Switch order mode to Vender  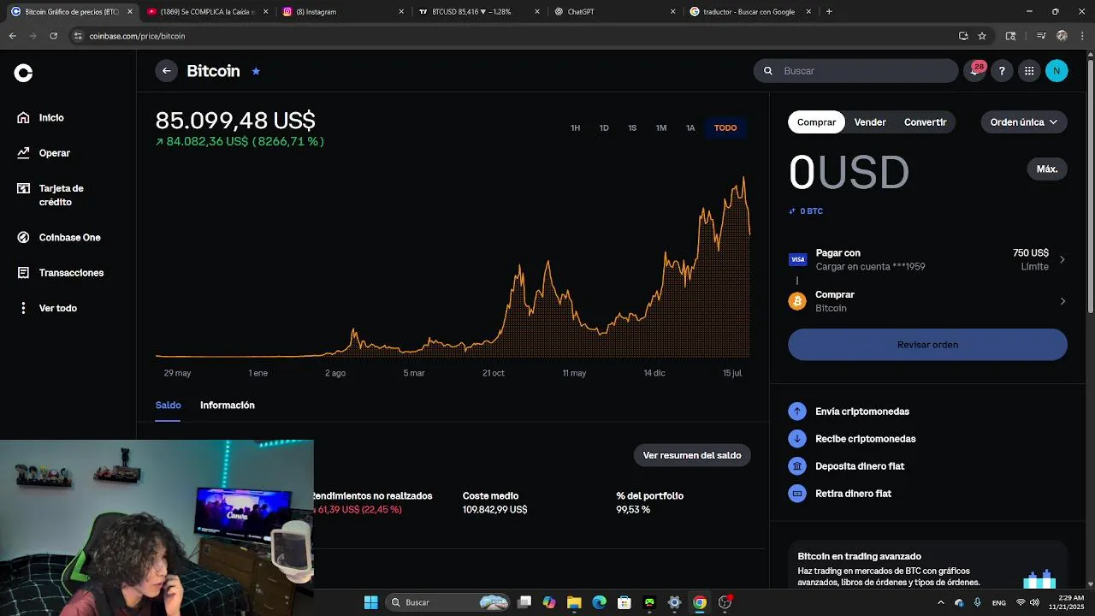(870, 122)
